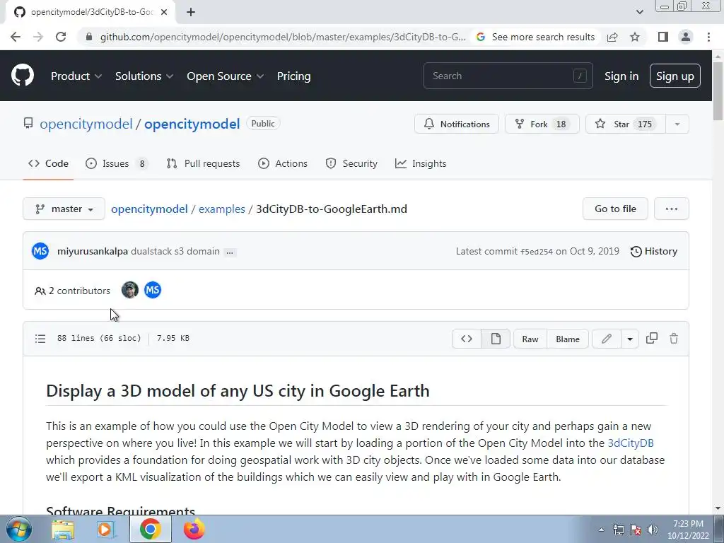Image resolution: width=724 pixels, height=543 pixels.
Task: Star the opencitymodel repository
Action: point(626,124)
